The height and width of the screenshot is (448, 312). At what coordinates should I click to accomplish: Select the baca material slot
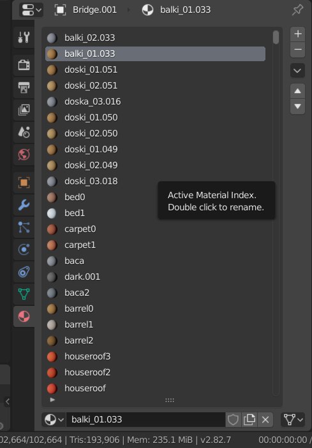pyautogui.click(x=155, y=261)
